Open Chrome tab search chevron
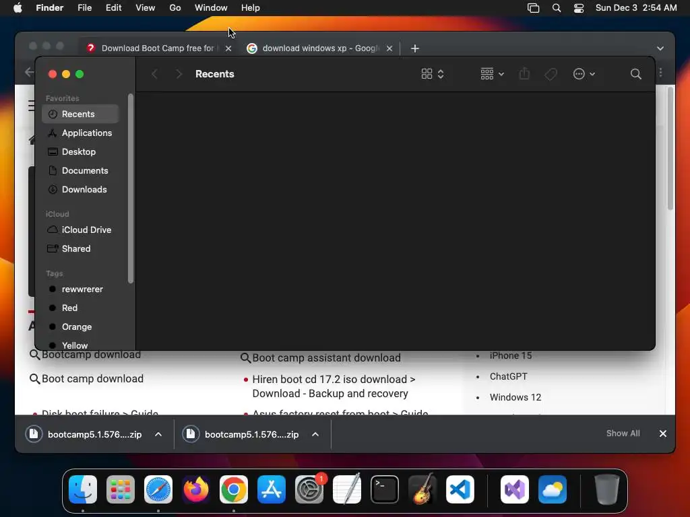 point(660,48)
